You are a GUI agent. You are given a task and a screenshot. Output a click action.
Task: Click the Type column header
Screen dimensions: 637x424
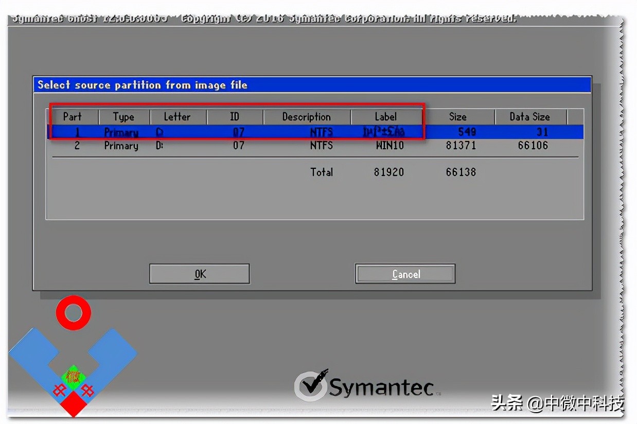123,117
